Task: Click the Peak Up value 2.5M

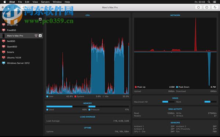Action: (x=172, y=87)
